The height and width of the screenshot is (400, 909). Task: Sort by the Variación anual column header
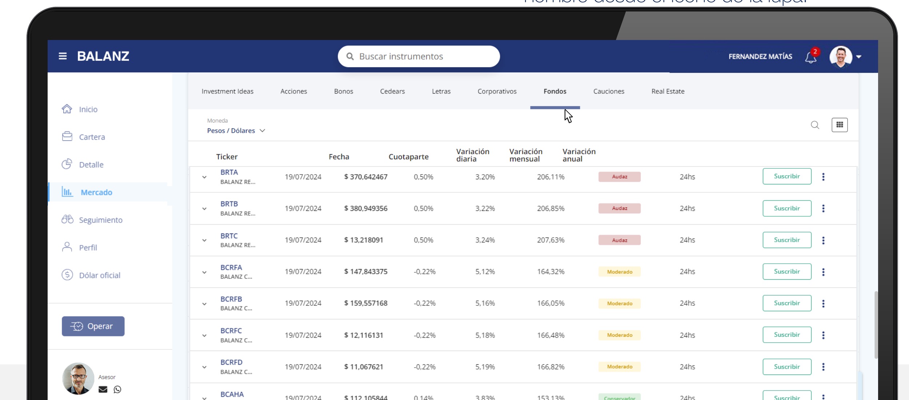[x=579, y=155]
